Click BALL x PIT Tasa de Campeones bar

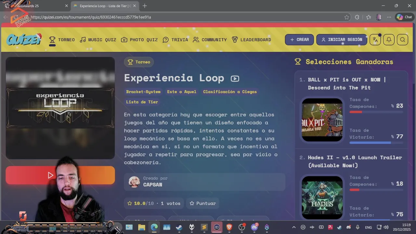[x=376, y=112]
